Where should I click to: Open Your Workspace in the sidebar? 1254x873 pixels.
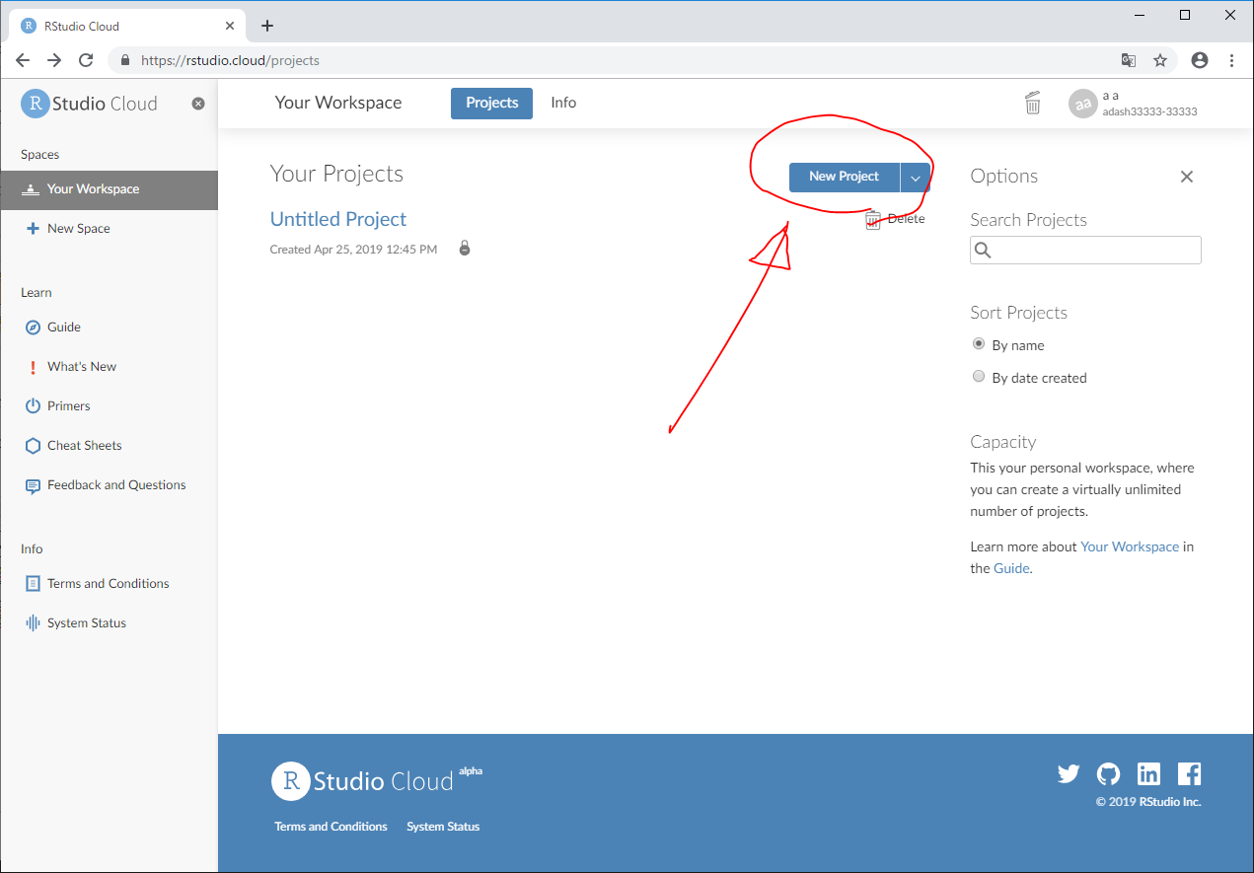pos(109,189)
